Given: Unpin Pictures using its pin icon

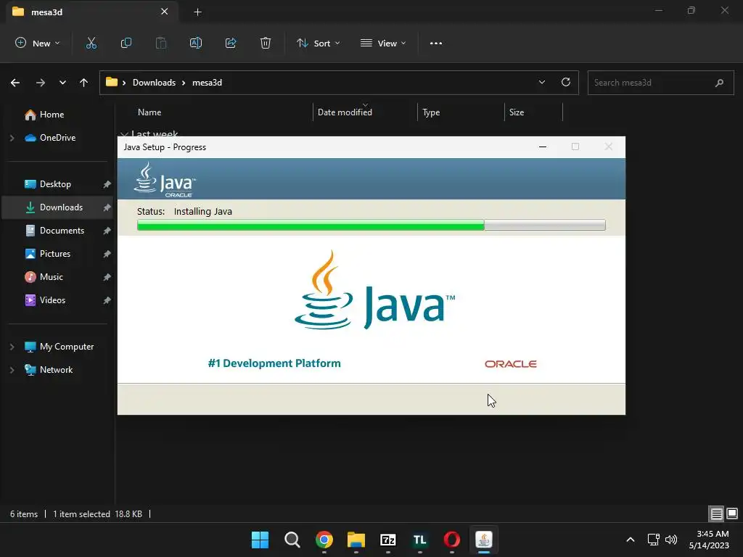Looking at the screenshot, I should pos(107,254).
